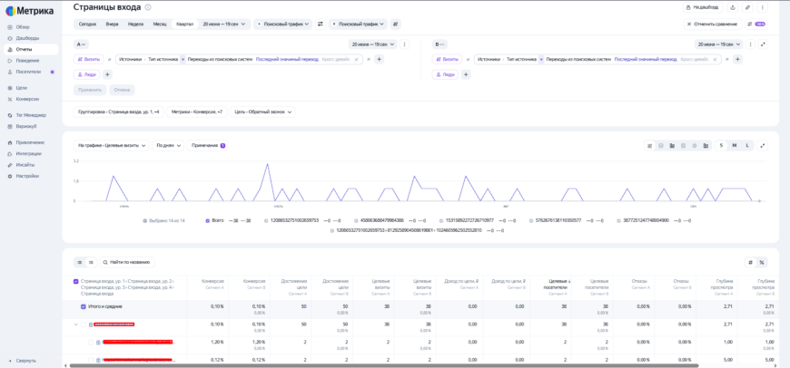Toggle the Всего legend checkbox
790x368 pixels.
(208, 220)
